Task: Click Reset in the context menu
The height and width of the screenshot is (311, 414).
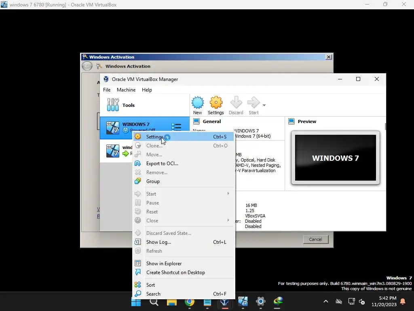Action: [183, 212]
